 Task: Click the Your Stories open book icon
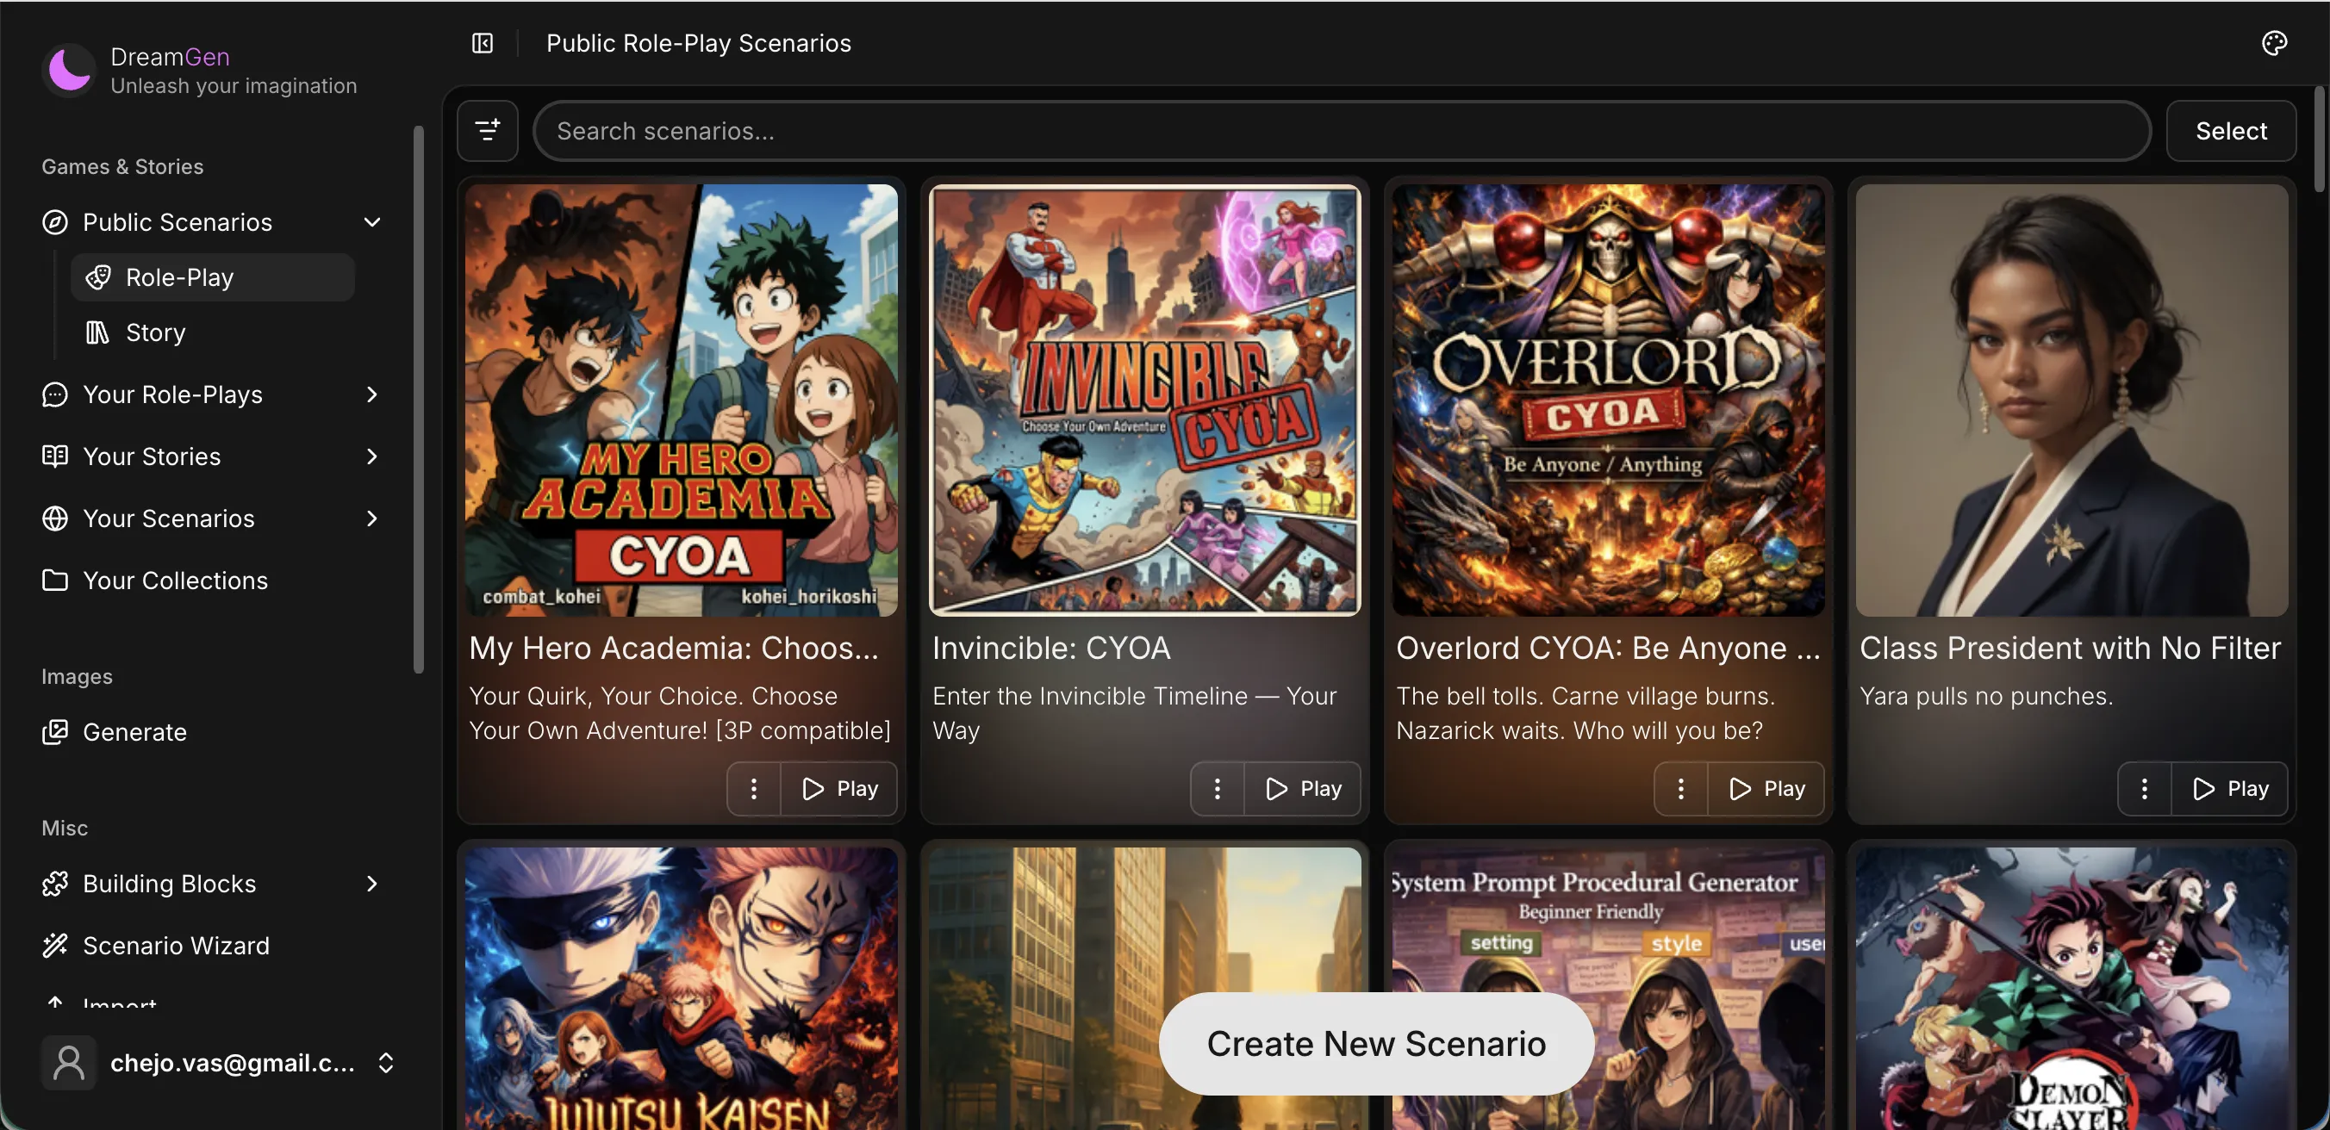click(55, 456)
